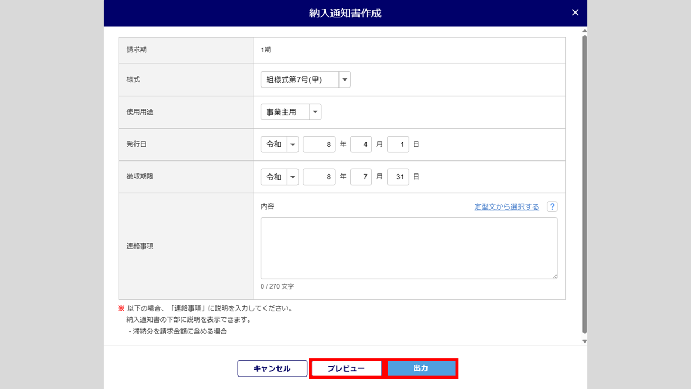
Task: Open the 使用用途 dropdown 事業主用
Action: pyautogui.click(x=291, y=112)
